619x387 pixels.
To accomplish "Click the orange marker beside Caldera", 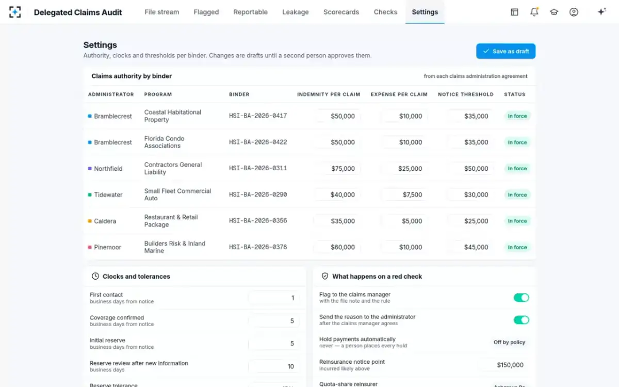I will point(90,221).
